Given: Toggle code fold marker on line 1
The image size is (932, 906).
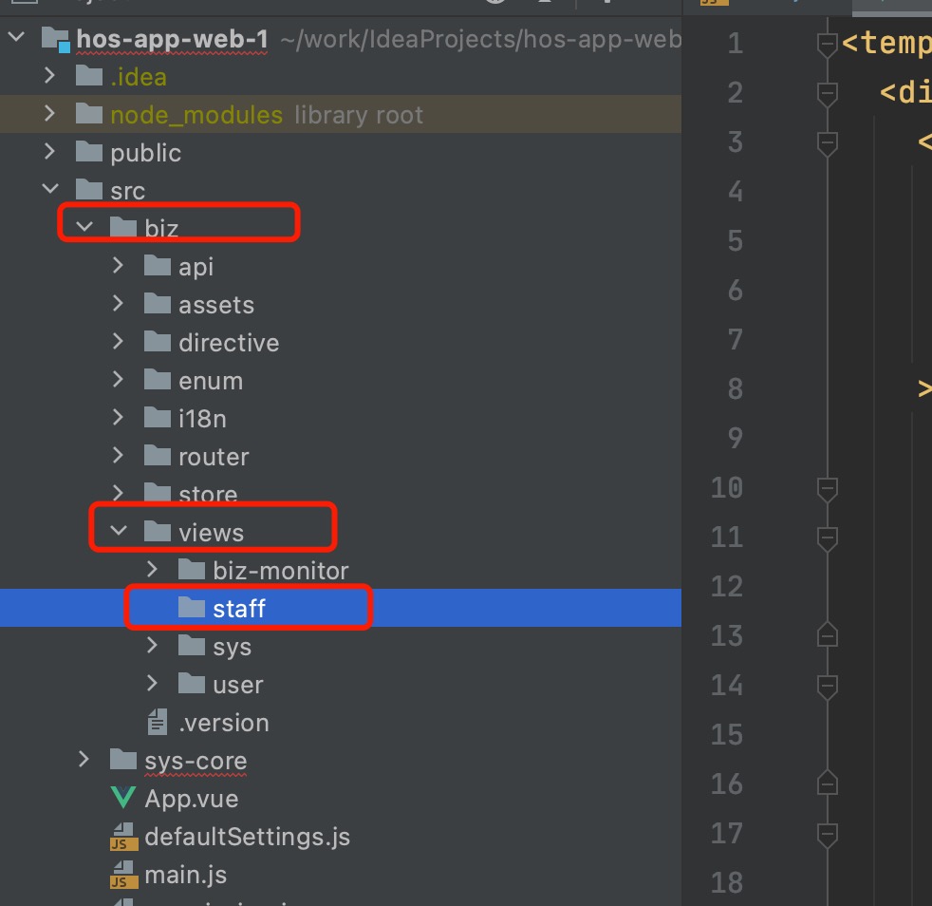Looking at the screenshot, I should 828,44.
